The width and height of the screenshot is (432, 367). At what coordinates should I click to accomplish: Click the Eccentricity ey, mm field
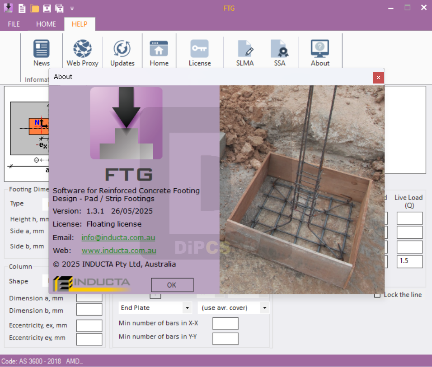click(89, 339)
